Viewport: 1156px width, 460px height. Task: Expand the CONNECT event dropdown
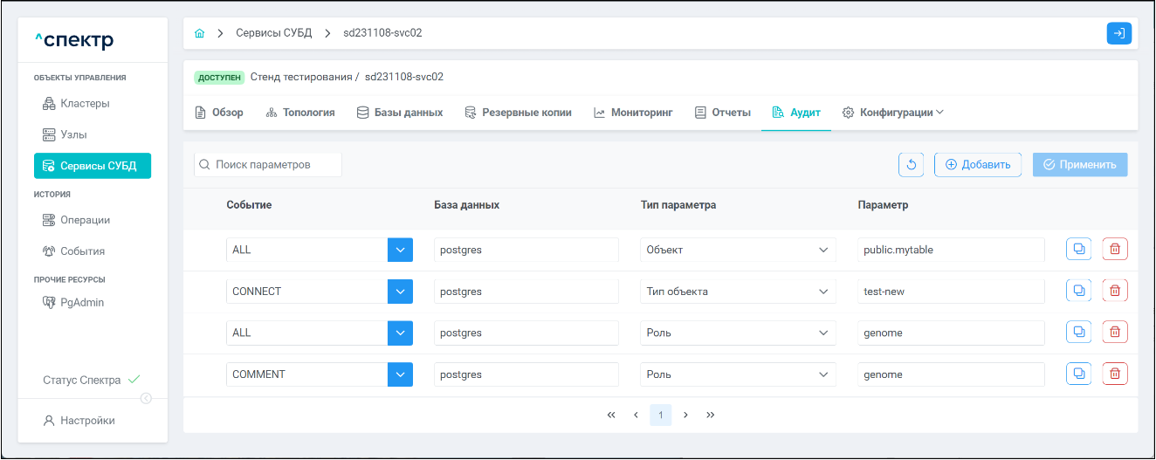pos(399,292)
